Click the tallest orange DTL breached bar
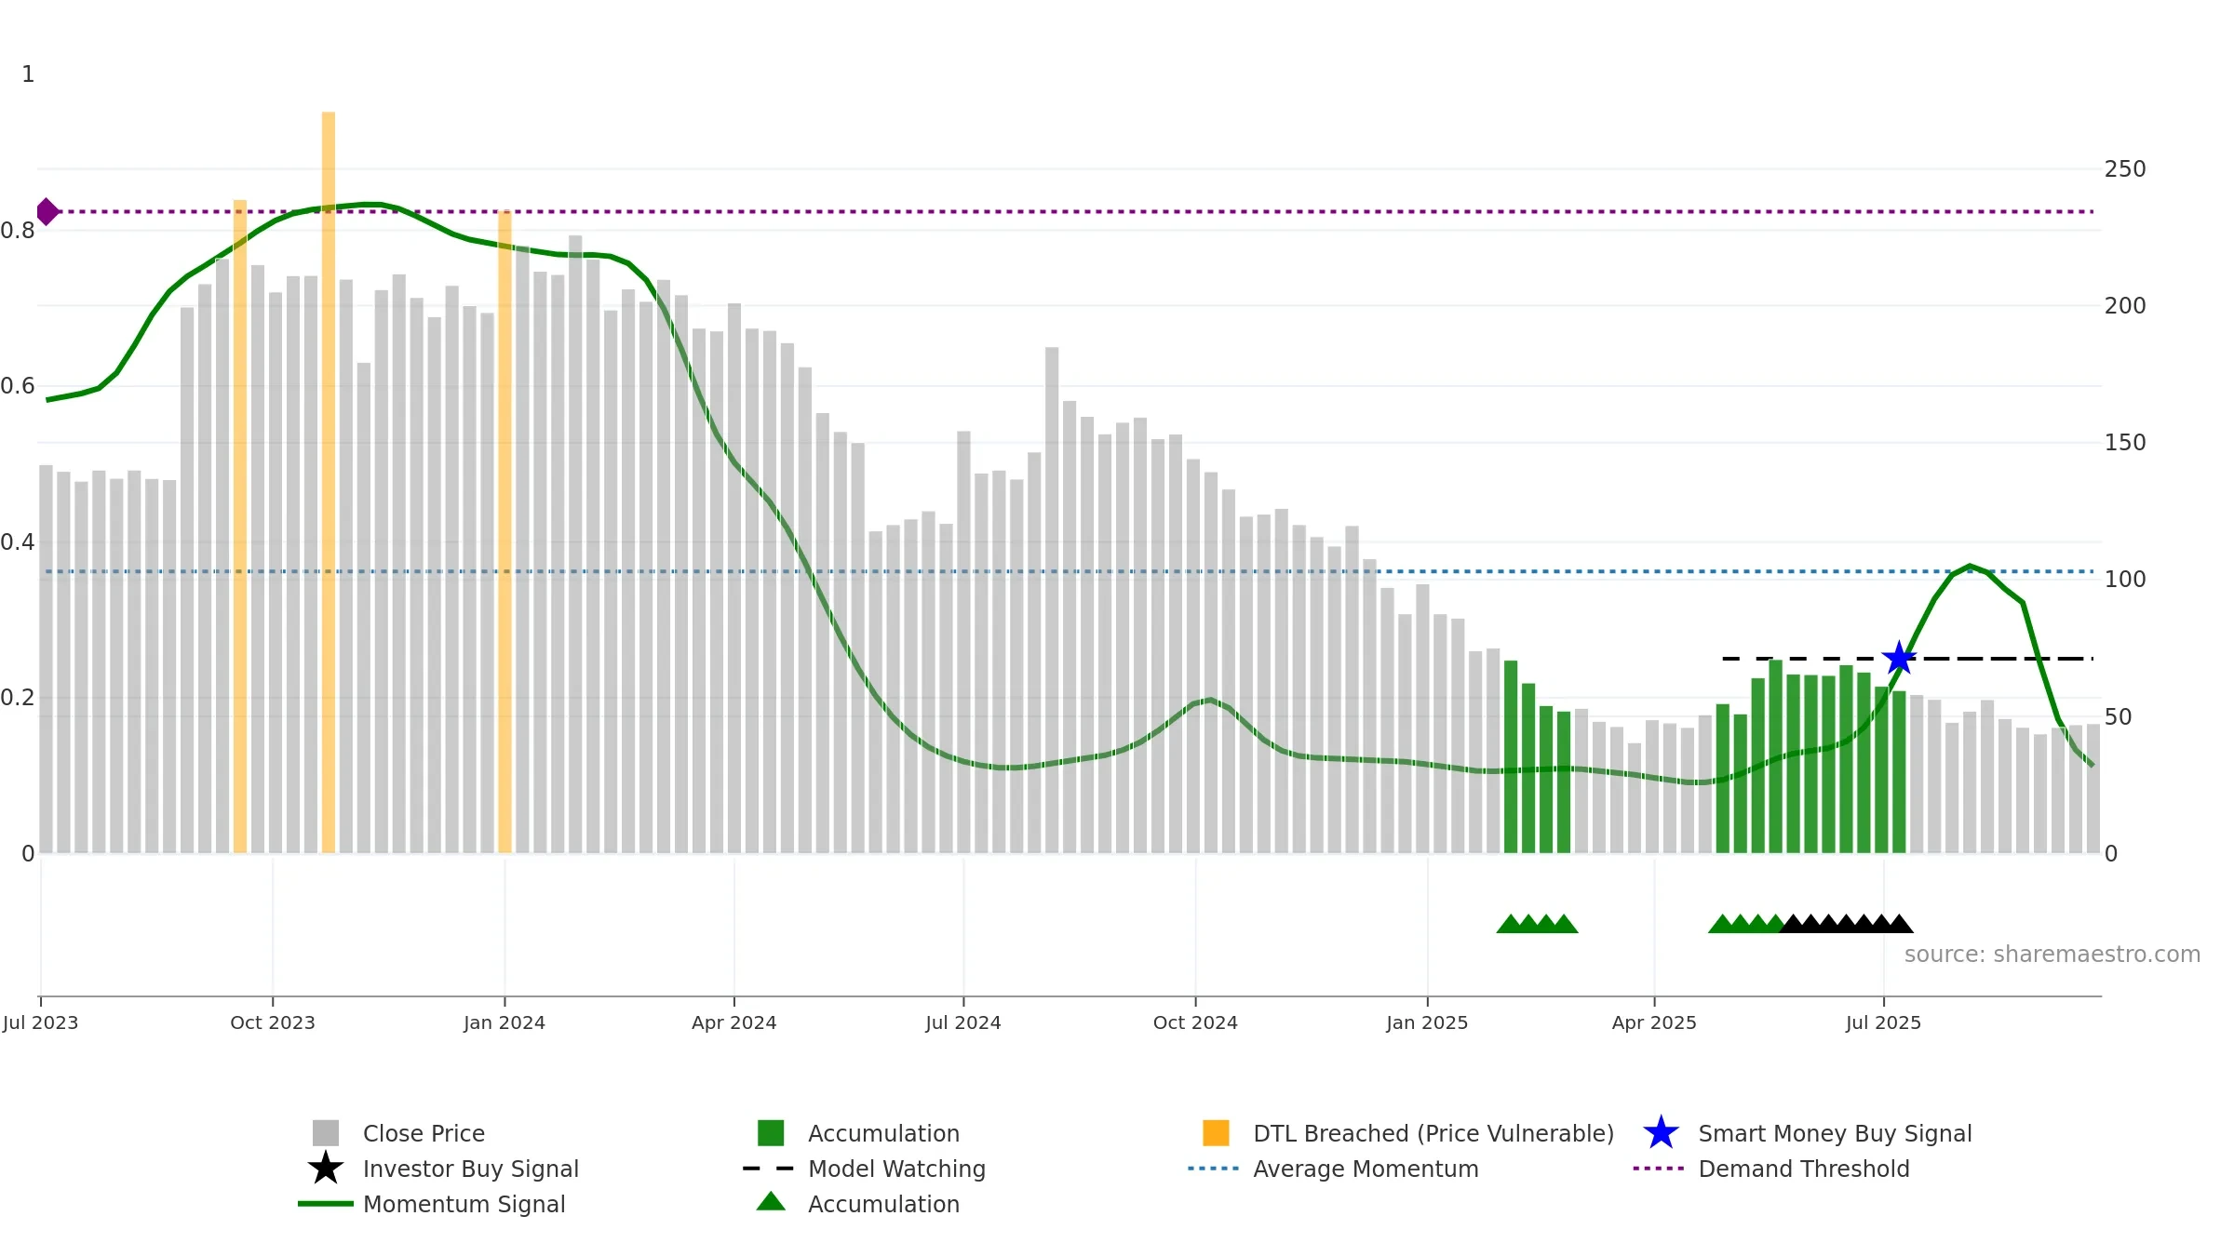The height and width of the screenshot is (1256, 2234). (329, 482)
